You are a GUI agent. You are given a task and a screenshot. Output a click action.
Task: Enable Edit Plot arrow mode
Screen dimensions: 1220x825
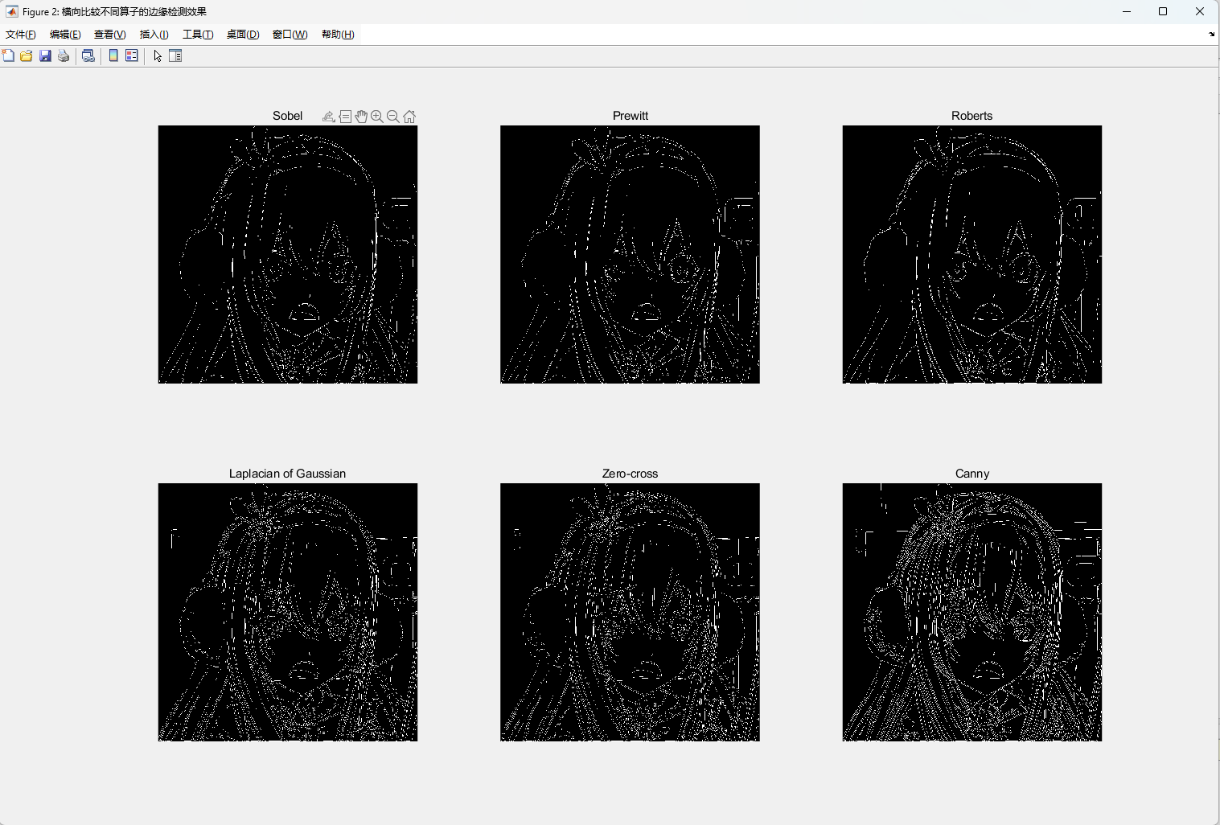158,55
